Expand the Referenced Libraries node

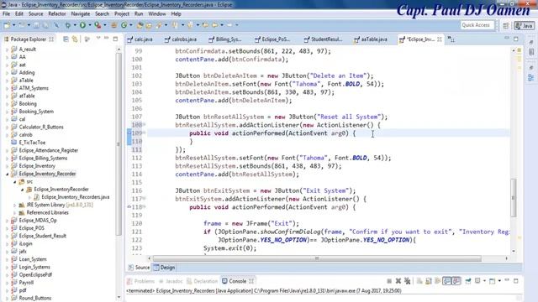click(x=15, y=212)
